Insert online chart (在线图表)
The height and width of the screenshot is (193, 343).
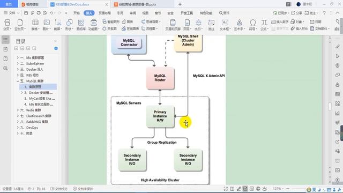click(x=130, y=28)
